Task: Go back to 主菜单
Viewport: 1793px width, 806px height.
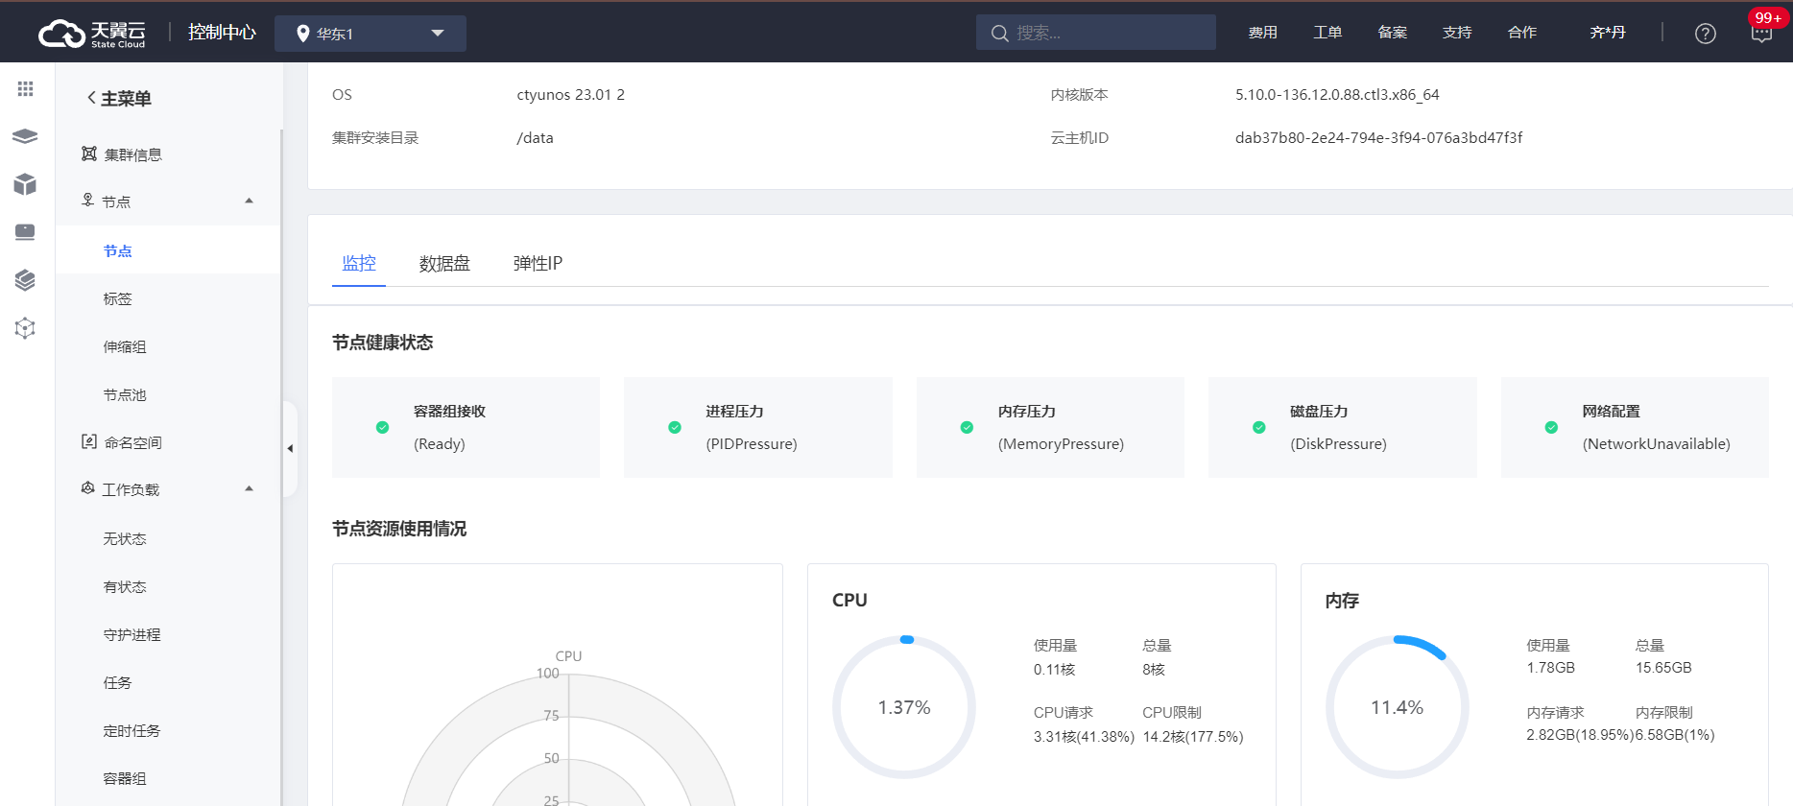Action: pos(119,99)
